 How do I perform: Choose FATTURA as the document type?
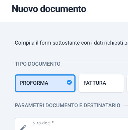[101, 83]
